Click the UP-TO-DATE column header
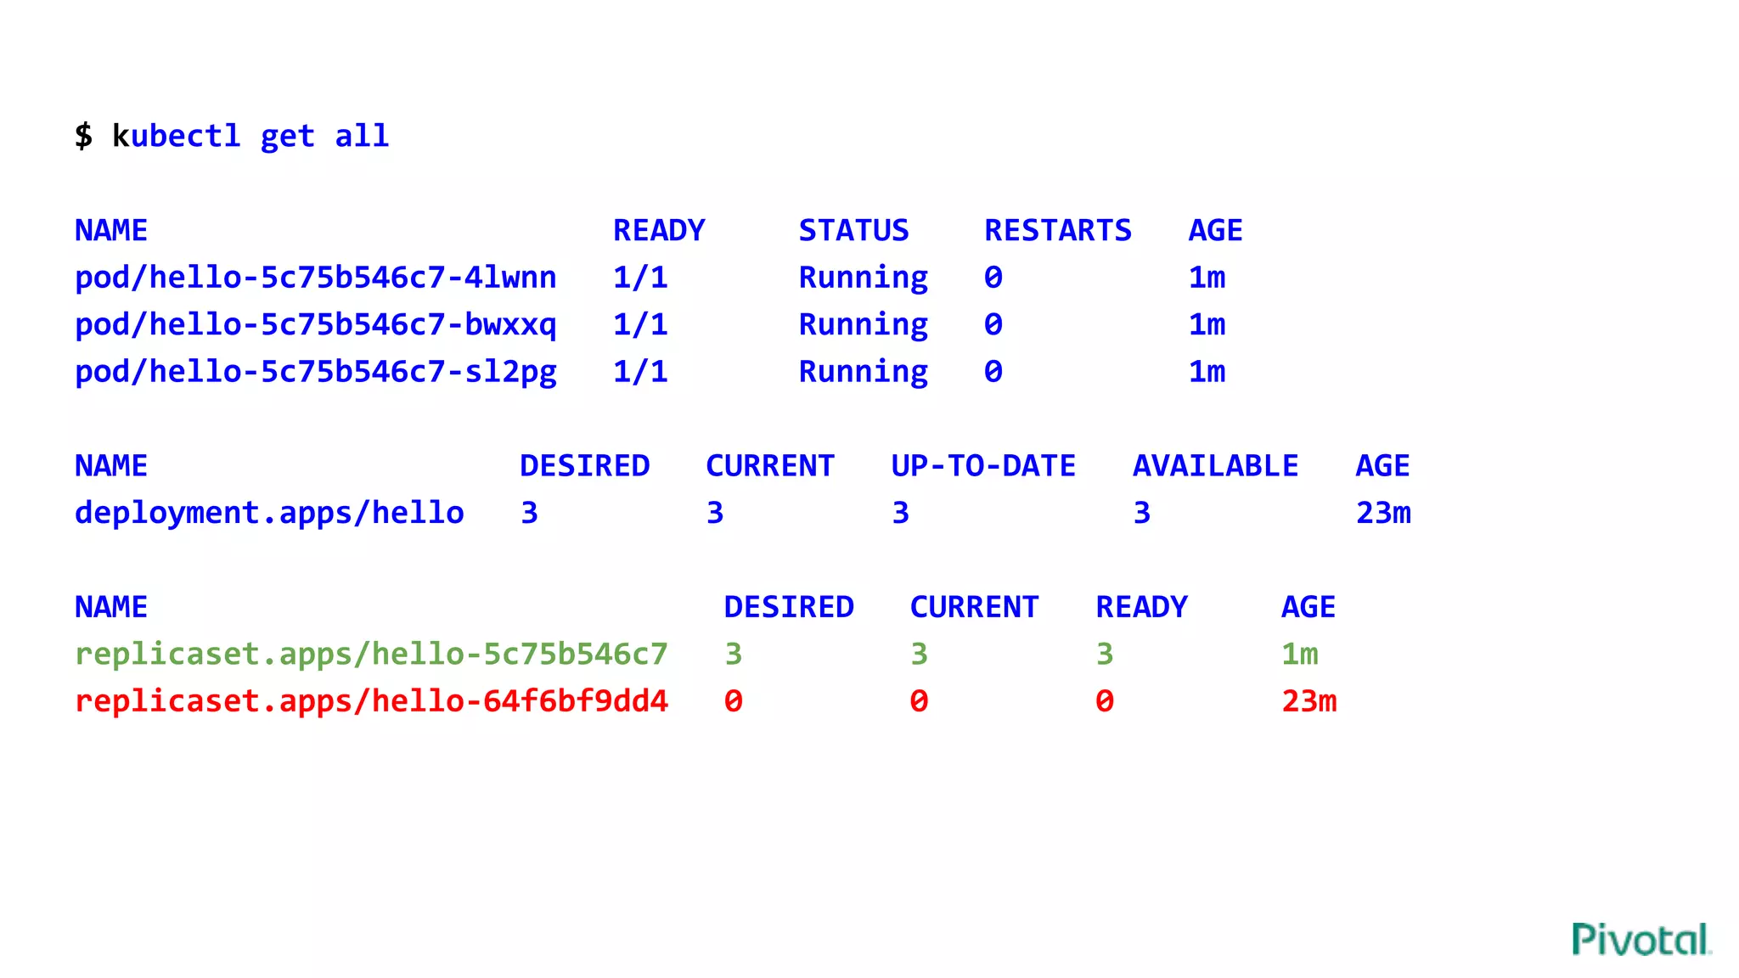This screenshot has height=978, width=1739. [x=983, y=465]
